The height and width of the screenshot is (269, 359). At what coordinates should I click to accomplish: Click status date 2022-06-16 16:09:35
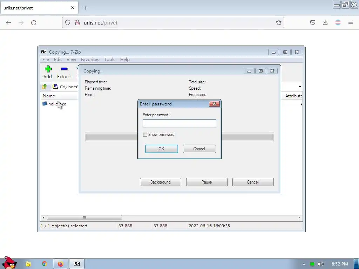point(209,226)
